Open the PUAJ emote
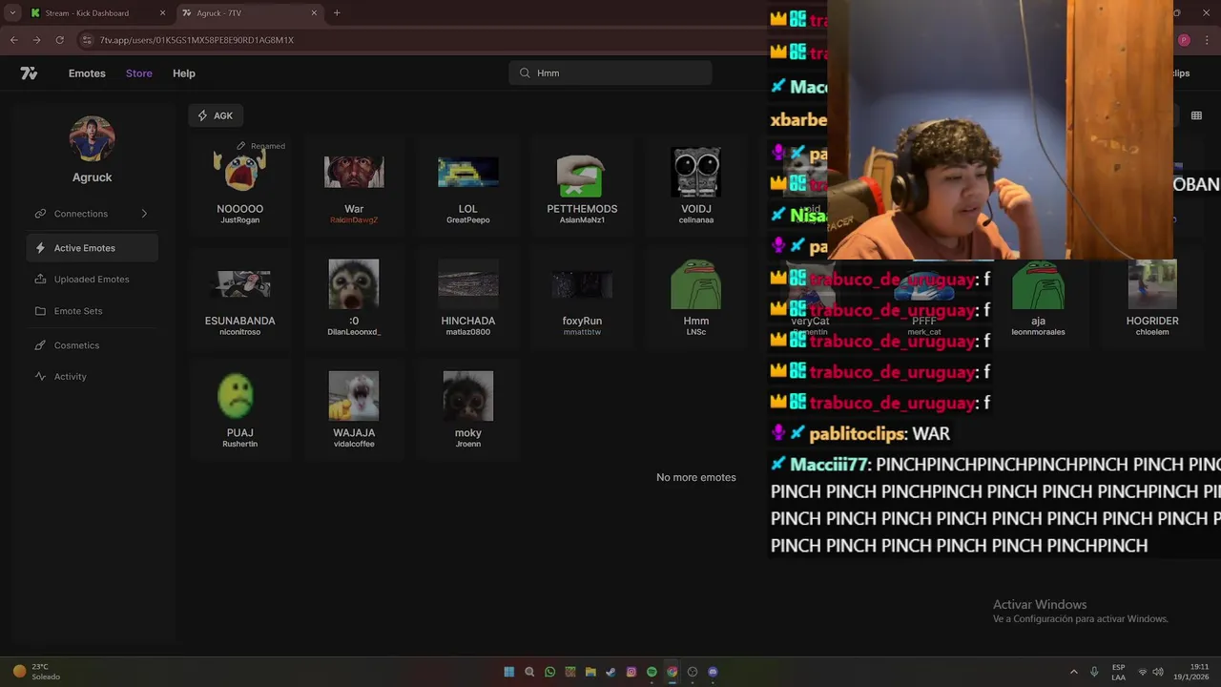The image size is (1221, 687). (x=240, y=408)
